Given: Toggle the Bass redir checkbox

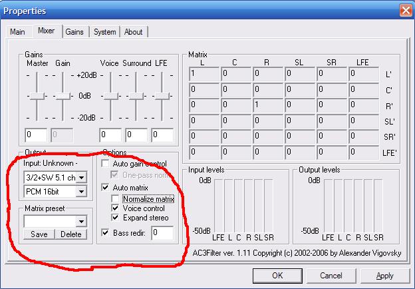Looking at the screenshot, I should tap(105, 233).
